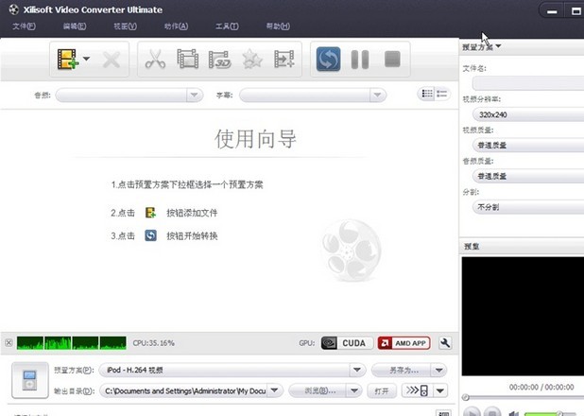Open the 动作(A) menu
The height and width of the screenshot is (416, 584).
point(176,26)
